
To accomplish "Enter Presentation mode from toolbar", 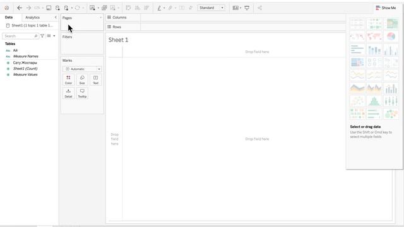I will coord(247,8).
